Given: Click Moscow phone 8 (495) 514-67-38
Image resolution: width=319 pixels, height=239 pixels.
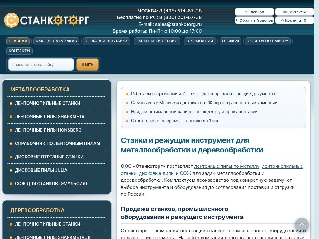Looking at the screenshot, I should coord(180,11).
